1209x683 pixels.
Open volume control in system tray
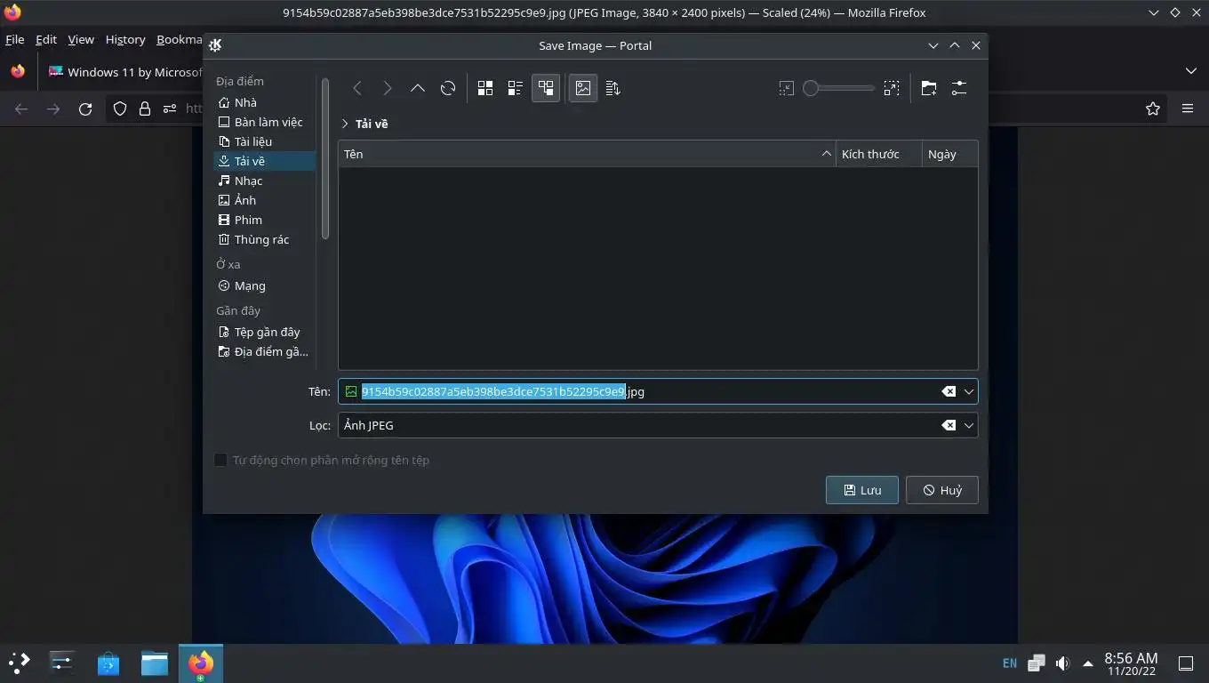click(x=1062, y=663)
